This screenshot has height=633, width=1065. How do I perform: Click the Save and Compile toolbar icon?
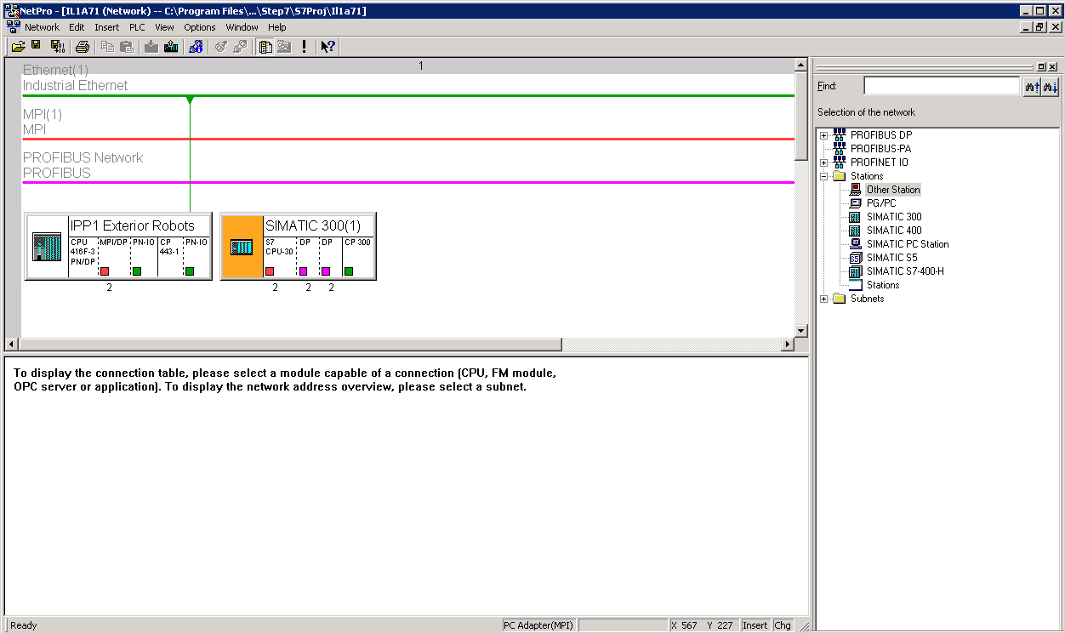click(57, 47)
